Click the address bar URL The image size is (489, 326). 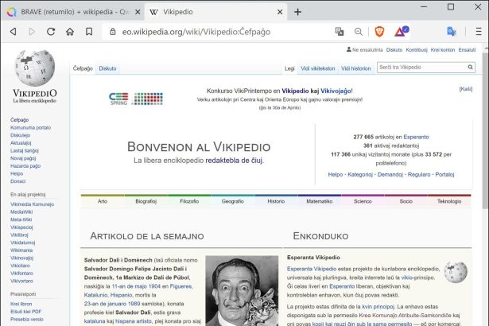click(x=196, y=32)
